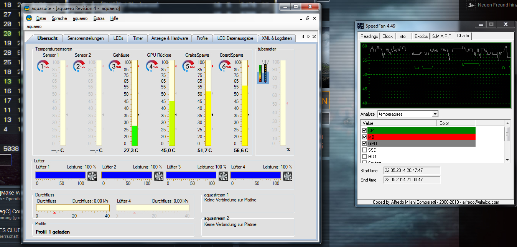Enable the HD1 checkbox in SpeedFan
This screenshot has width=517, height=247.
coord(364,157)
